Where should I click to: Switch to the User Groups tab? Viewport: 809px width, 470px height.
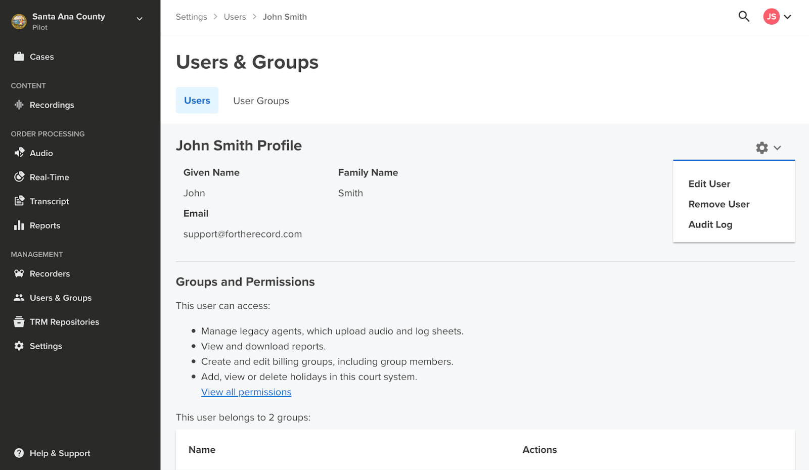coord(261,101)
